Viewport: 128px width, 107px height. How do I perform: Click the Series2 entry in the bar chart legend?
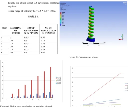coord(58,79)
